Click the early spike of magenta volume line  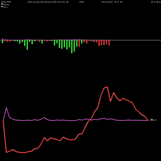click(x=6, y=108)
